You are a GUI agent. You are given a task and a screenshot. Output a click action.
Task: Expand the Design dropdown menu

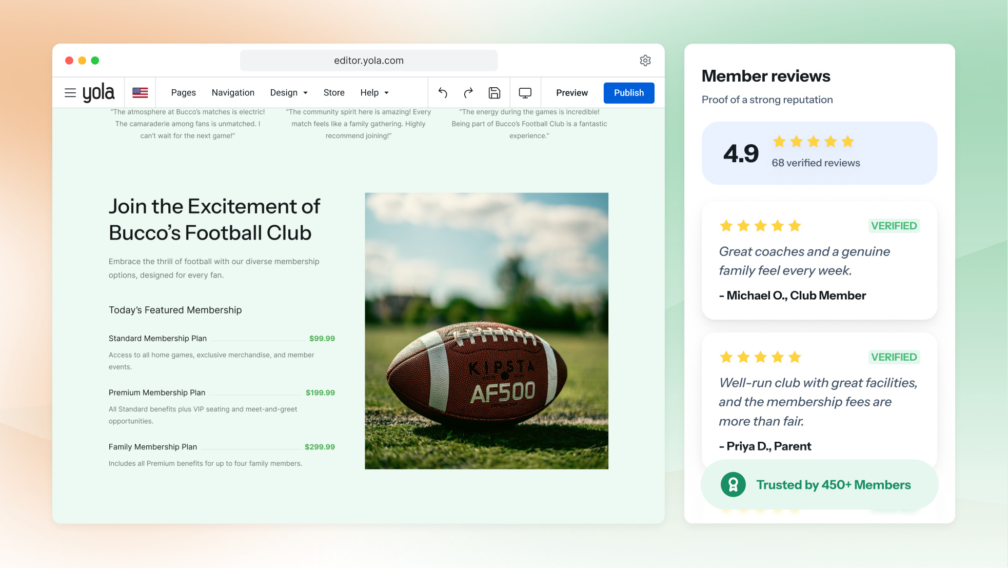[x=289, y=93]
